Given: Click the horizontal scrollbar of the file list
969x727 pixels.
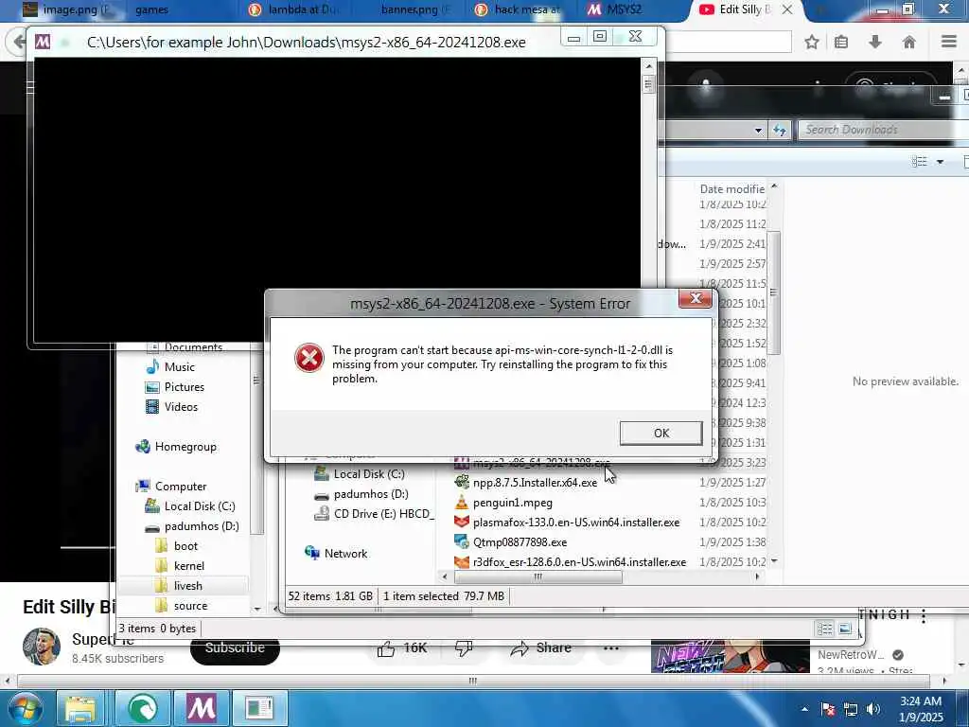Looking at the screenshot, I should coord(538,576).
